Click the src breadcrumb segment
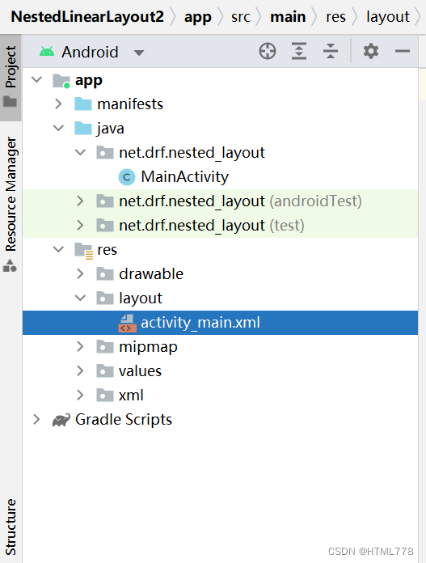 pos(241,16)
